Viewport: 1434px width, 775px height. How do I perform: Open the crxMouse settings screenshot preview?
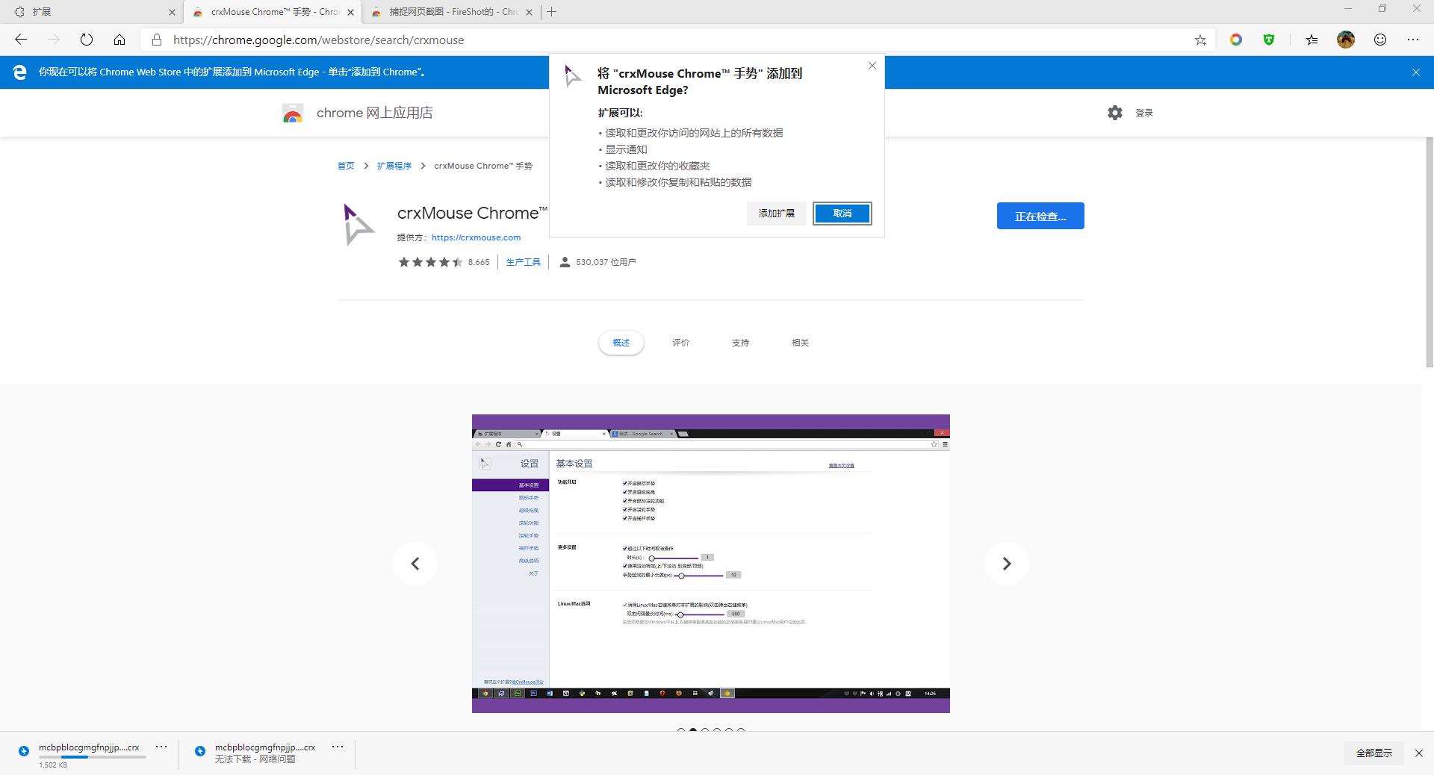pos(711,564)
